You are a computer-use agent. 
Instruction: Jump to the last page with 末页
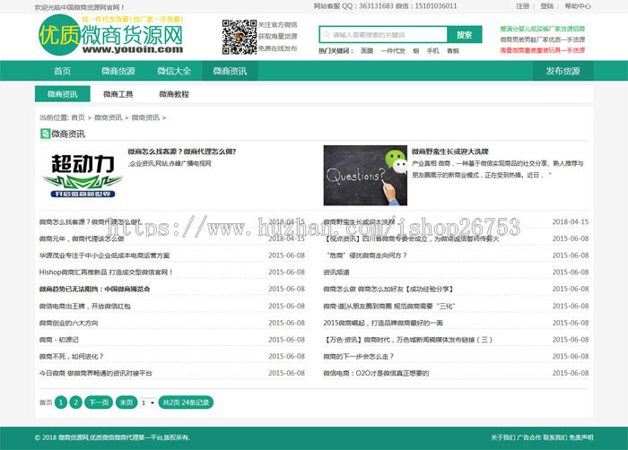coord(126,402)
